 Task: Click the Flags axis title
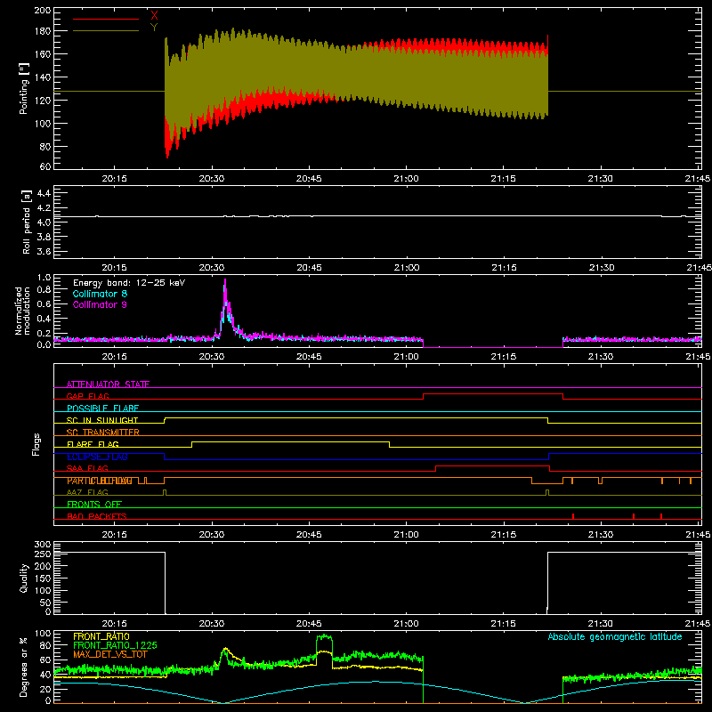(36, 444)
